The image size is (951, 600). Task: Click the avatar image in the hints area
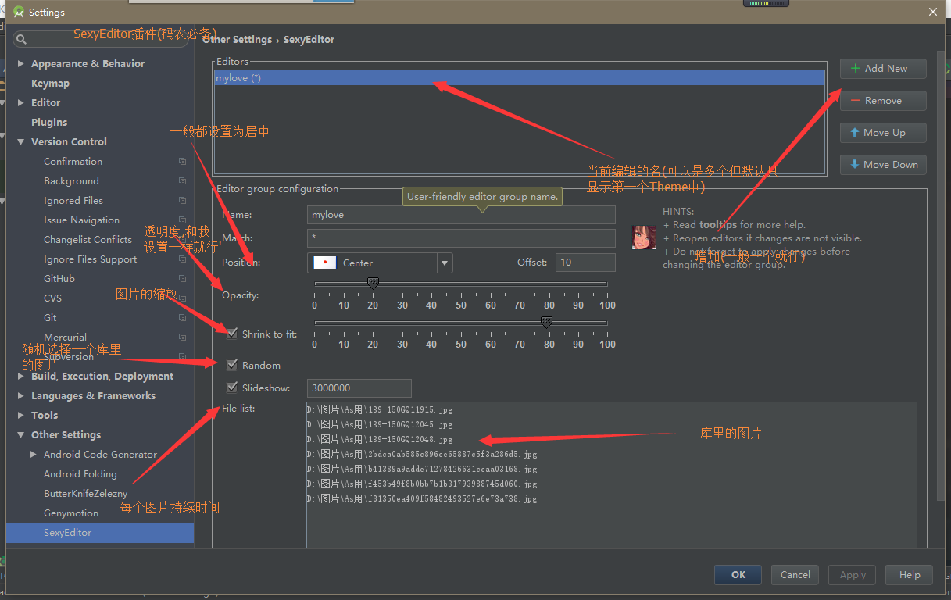click(x=644, y=237)
